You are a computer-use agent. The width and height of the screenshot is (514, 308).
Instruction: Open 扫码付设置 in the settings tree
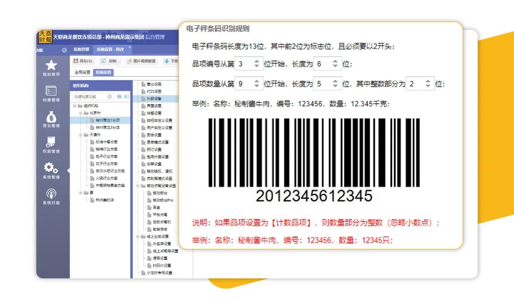pos(162,266)
